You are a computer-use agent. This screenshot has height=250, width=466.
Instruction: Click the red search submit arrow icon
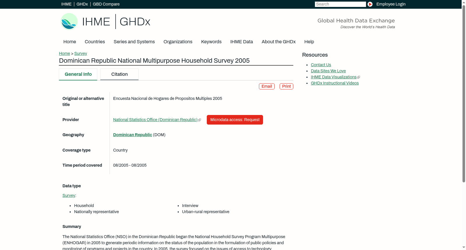[370, 4]
